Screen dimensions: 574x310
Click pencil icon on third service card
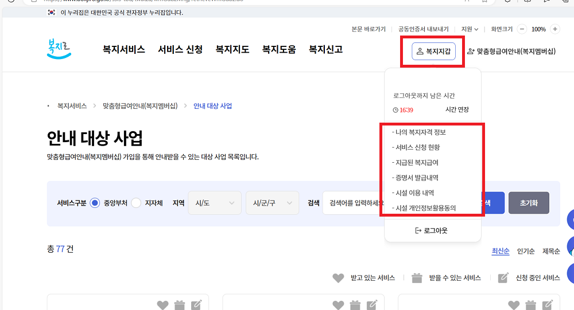click(x=548, y=305)
